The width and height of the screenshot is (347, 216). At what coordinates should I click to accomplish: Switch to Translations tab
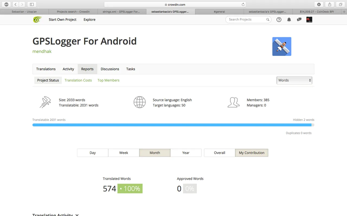46,69
